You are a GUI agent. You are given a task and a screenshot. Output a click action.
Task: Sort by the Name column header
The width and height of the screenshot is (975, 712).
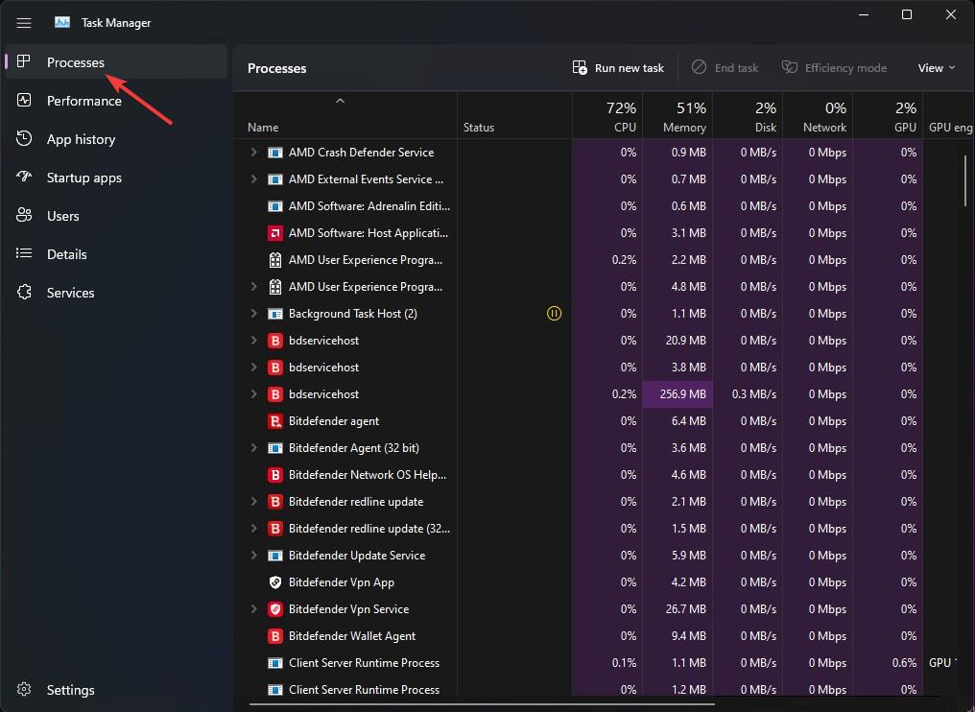[345, 116]
